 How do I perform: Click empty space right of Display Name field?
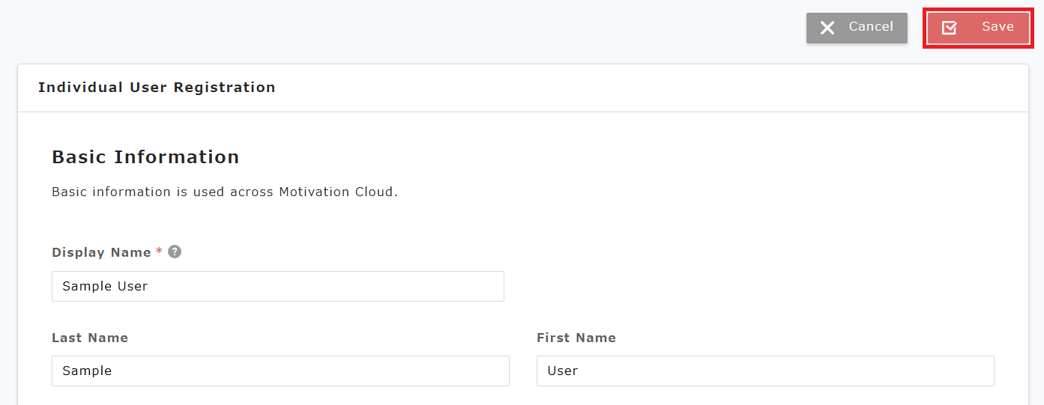pos(749,286)
